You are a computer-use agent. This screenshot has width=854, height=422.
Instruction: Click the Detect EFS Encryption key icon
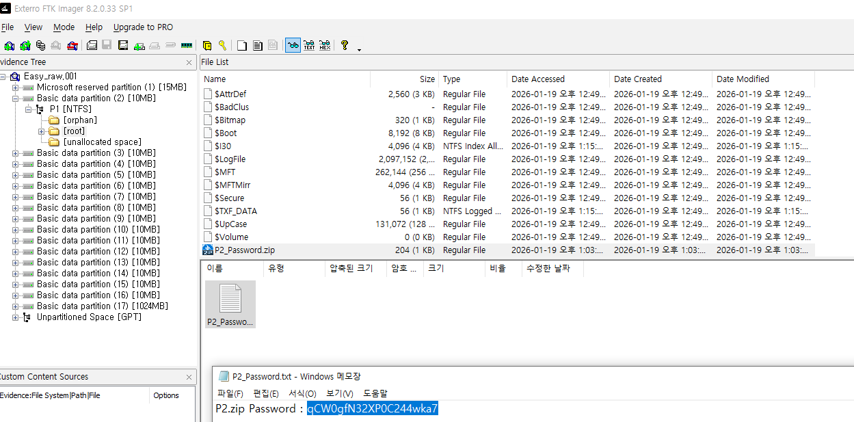(x=222, y=46)
